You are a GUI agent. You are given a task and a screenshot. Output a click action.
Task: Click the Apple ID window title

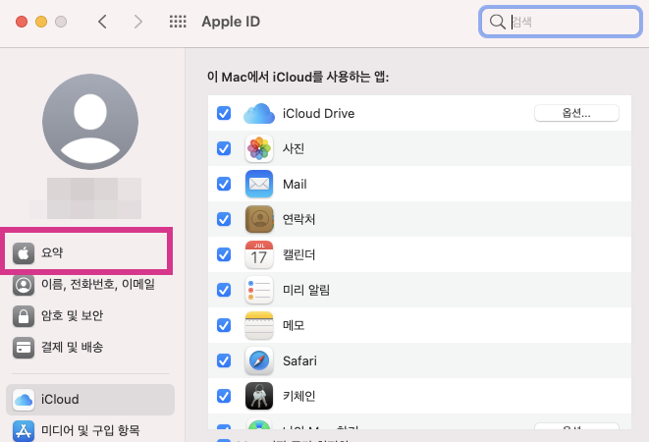pyautogui.click(x=231, y=22)
